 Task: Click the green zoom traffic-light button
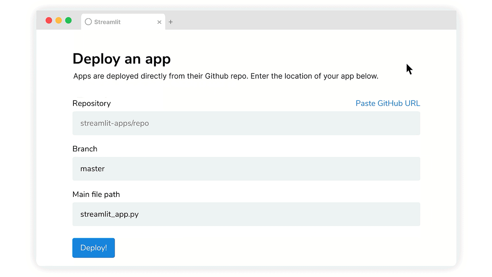click(68, 20)
